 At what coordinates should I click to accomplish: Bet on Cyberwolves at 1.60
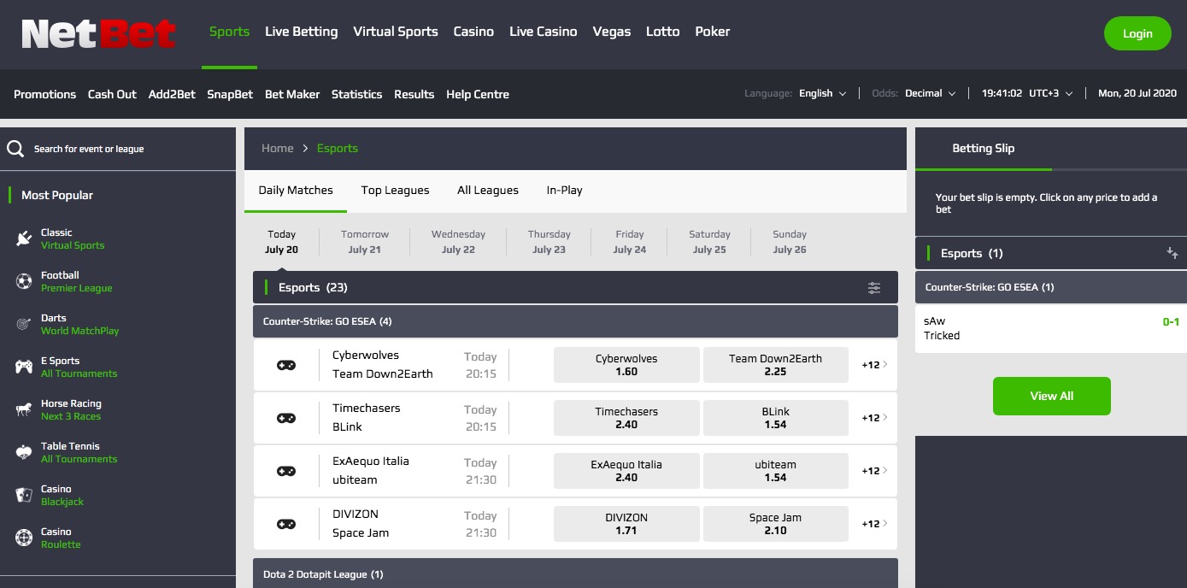[626, 365]
